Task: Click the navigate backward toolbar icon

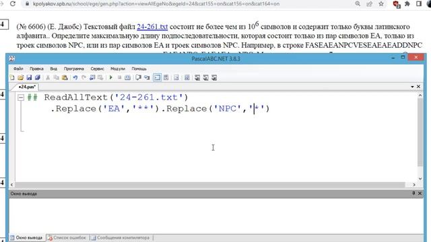Action: point(92,78)
